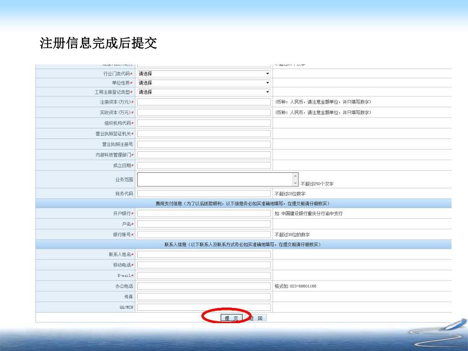This screenshot has height=351, width=468.
Task: Focus the 组织机构代码 text box
Action: [204, 123]
